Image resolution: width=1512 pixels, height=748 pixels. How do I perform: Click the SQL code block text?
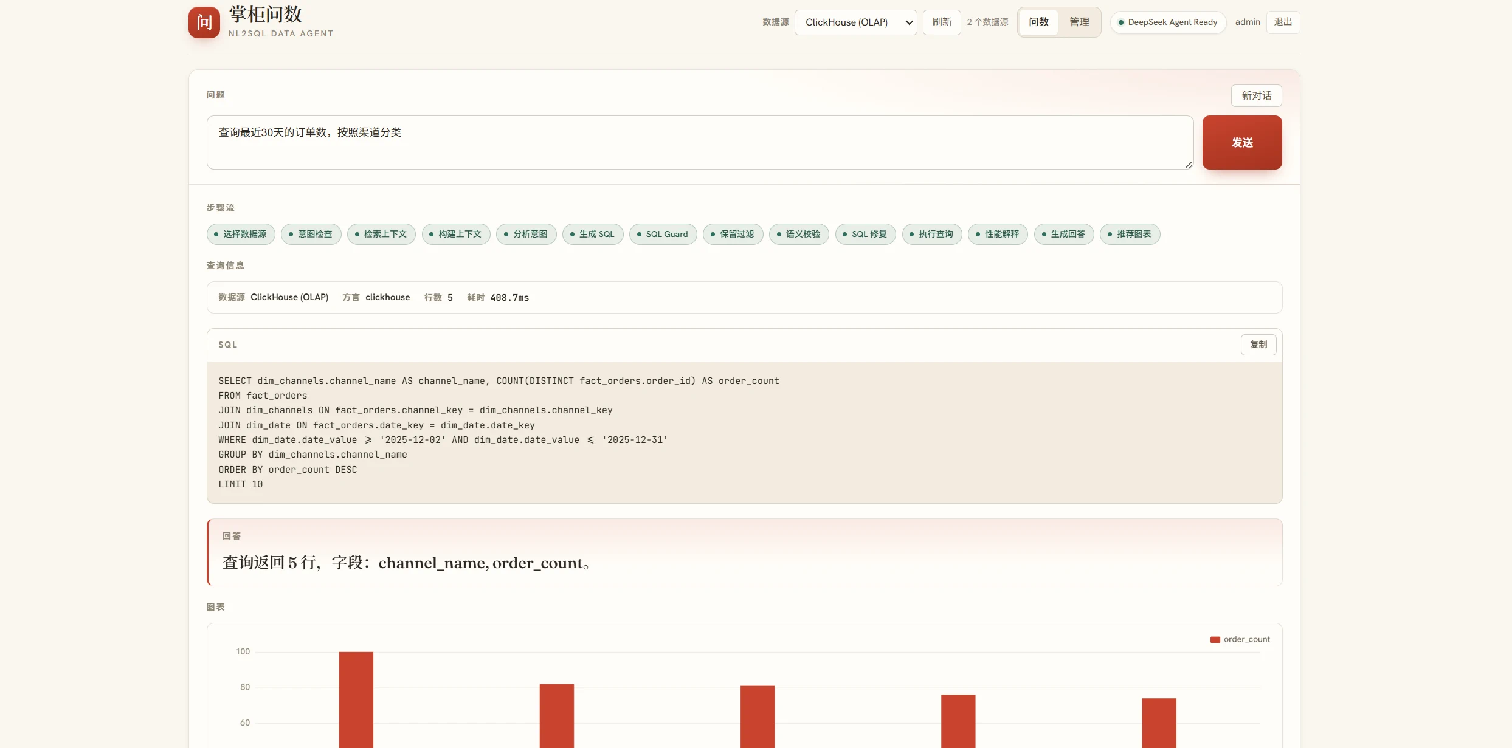[x=744, y=433]
